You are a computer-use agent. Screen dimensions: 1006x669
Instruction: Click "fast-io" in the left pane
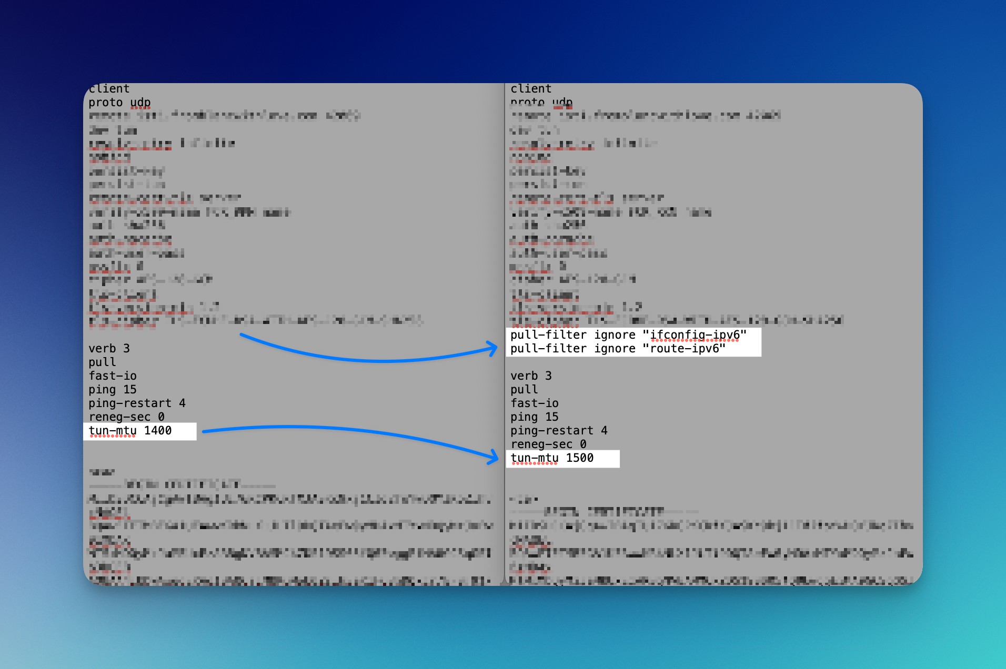[x=113, y=376]
